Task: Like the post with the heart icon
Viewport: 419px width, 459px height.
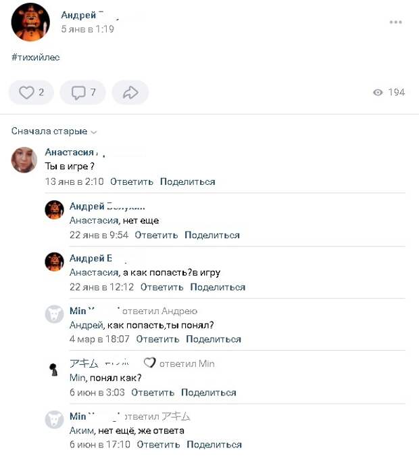Action: 31,93
